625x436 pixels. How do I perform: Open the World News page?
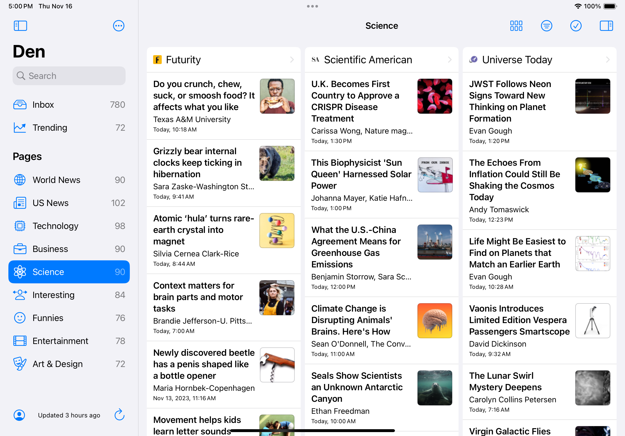coord(69,180)
